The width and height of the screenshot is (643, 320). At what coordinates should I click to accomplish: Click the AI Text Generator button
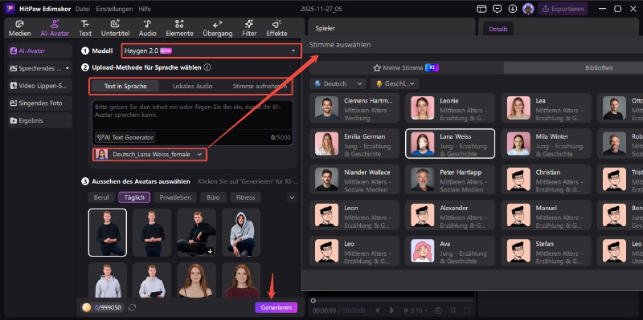click(x=125, y=137)
